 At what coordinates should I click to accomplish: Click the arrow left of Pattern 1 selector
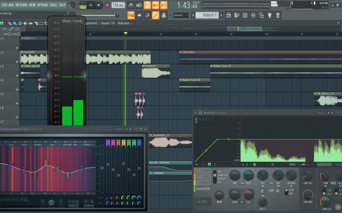[193, 15]
